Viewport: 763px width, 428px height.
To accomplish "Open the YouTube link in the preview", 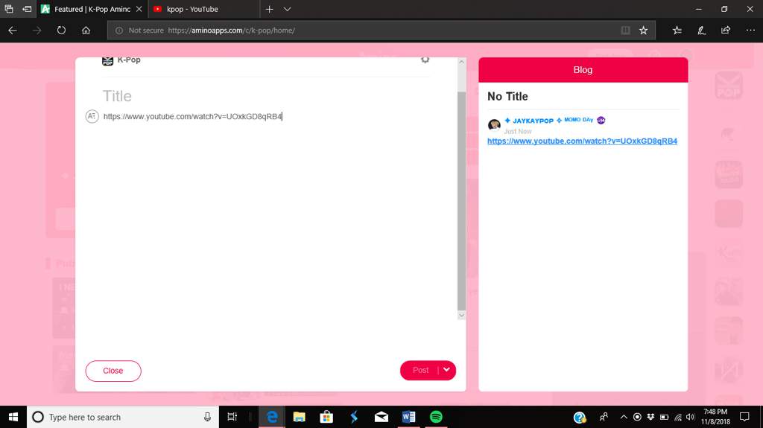I will (582, 141).
